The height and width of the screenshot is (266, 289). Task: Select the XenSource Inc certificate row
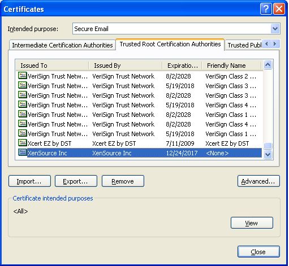(x=139, y=153)
